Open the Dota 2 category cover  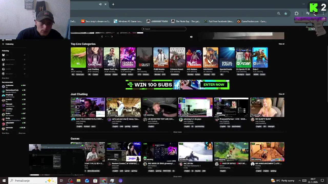260,57
